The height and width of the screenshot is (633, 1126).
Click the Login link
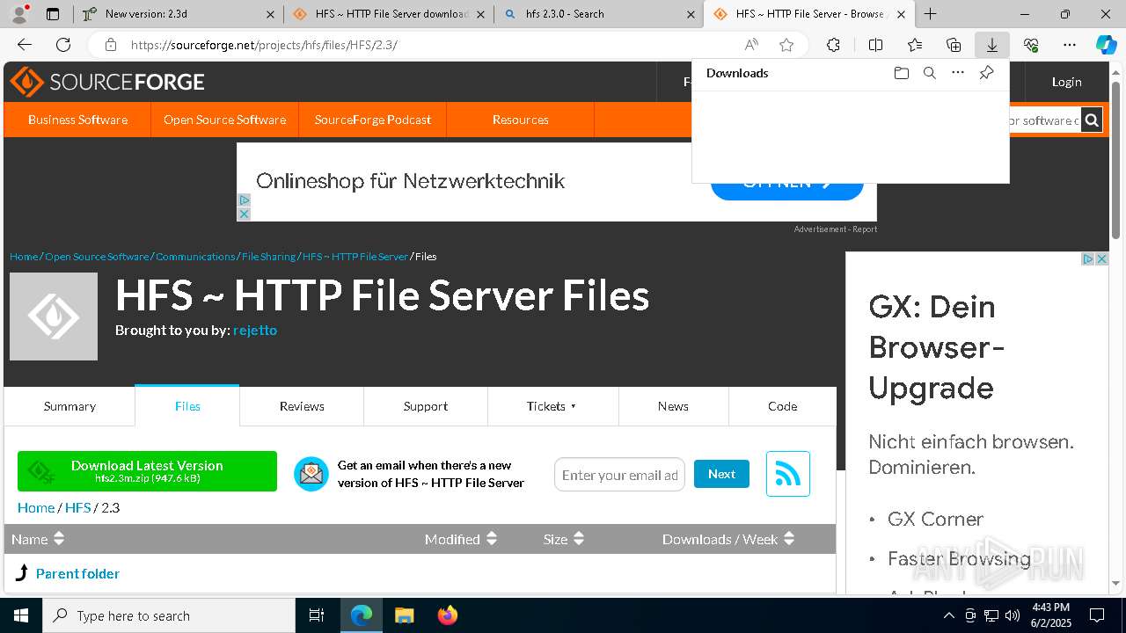[x=1066, y=82]
